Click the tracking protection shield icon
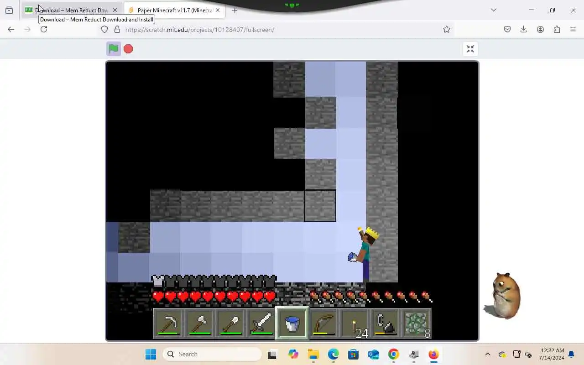 coord(104,29)
